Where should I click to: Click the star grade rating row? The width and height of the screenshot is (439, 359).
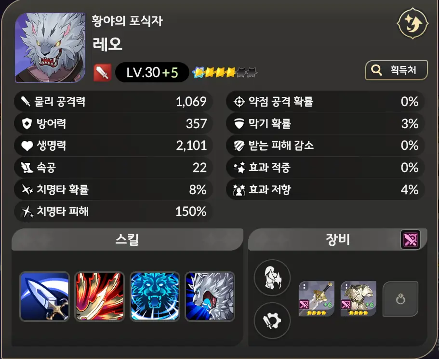coord(225,73)
